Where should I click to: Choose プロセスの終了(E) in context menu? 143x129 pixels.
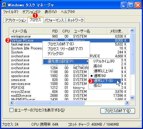tap(61, 44)
